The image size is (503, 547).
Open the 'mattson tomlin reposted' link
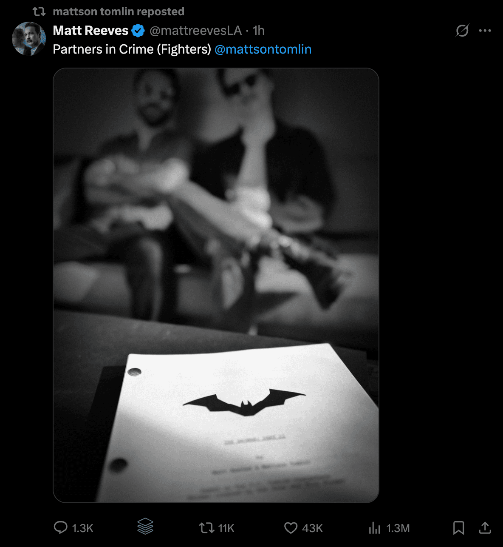click(x=119, y=11)
